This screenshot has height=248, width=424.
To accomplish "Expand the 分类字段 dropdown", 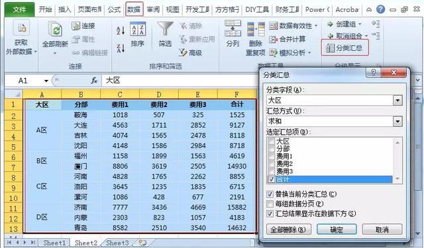I will point(397,101).
